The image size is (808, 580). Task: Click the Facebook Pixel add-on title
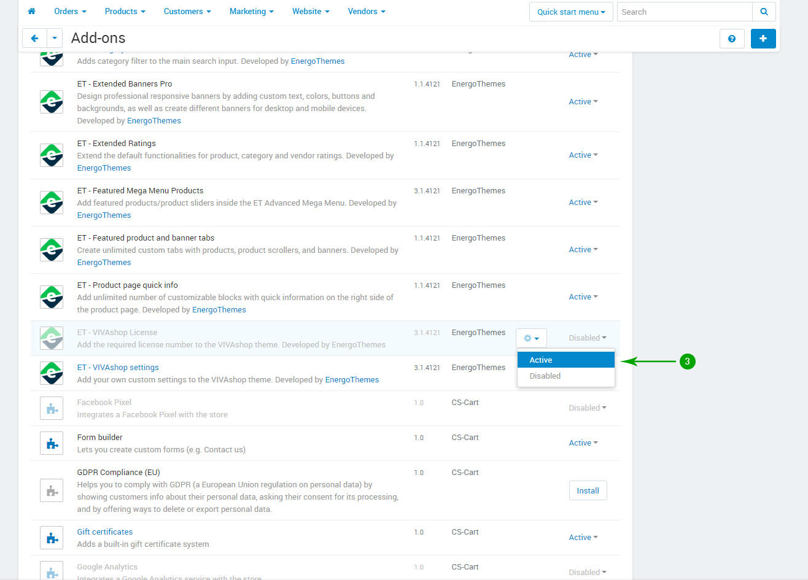coord(104,403)
